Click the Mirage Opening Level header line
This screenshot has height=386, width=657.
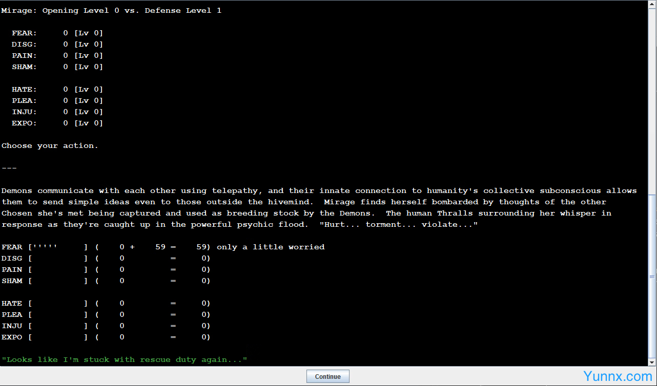point(111,11)
